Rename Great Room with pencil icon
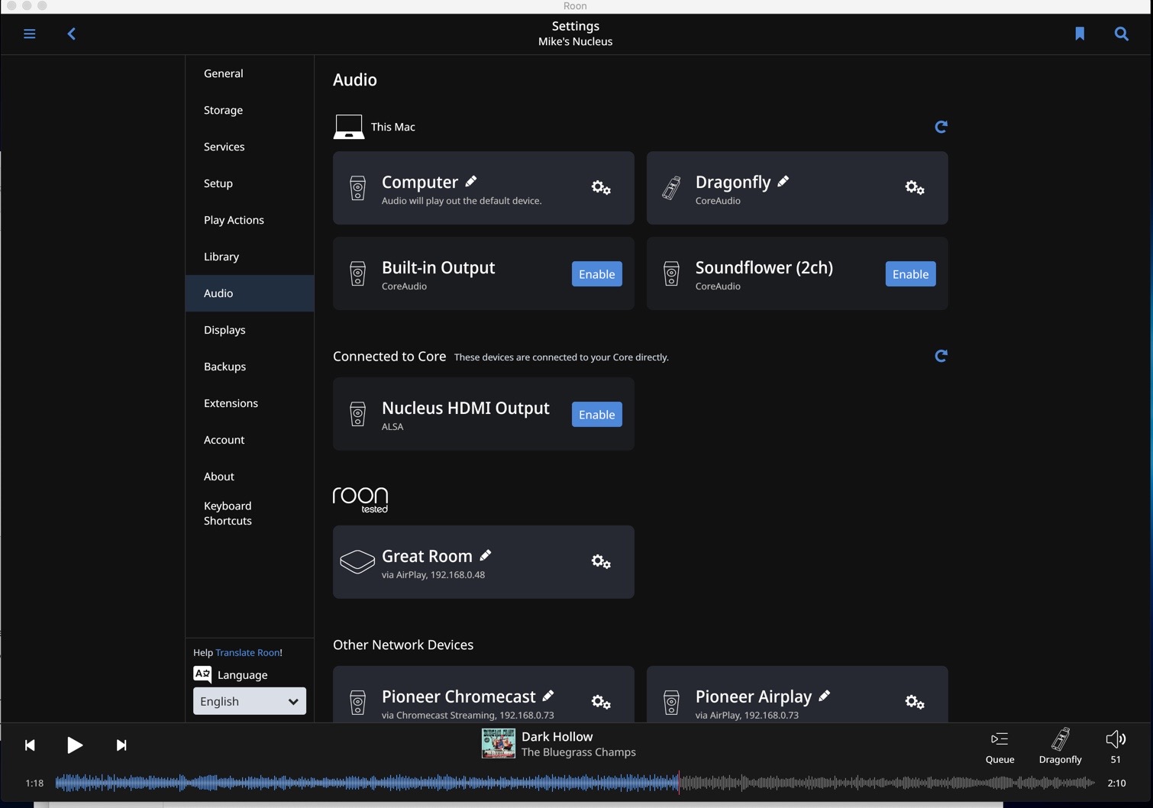 (x=486, y=555)
